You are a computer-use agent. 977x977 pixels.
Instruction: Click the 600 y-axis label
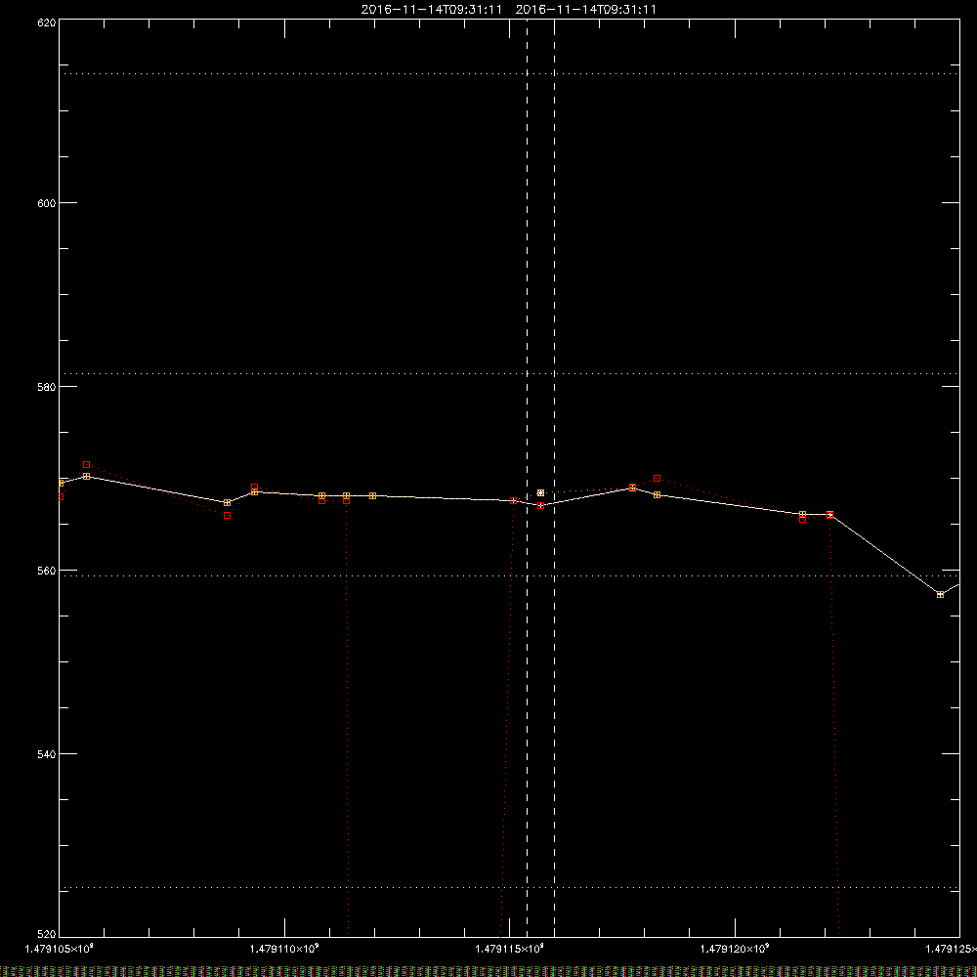pos(47,203)
